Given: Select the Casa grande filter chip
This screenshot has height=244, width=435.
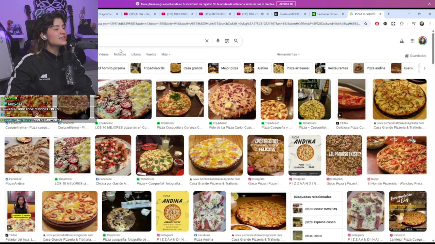Looking at the screenshot, I should tap(188, 68).
